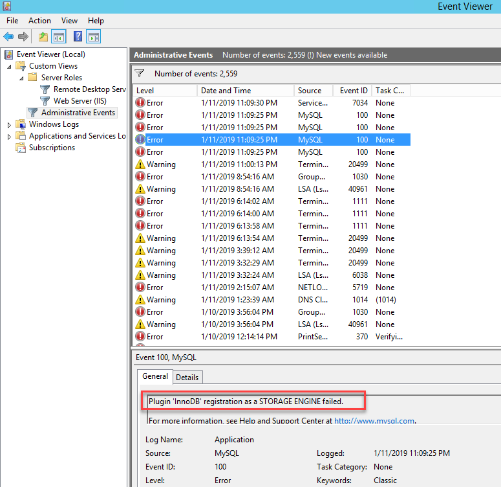Screen dimensions: 501x487
Task: Sort events by Source column header
Action: click(314, 91)
